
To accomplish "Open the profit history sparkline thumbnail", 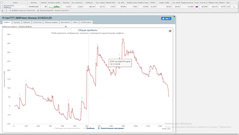I will pos(54,7).
